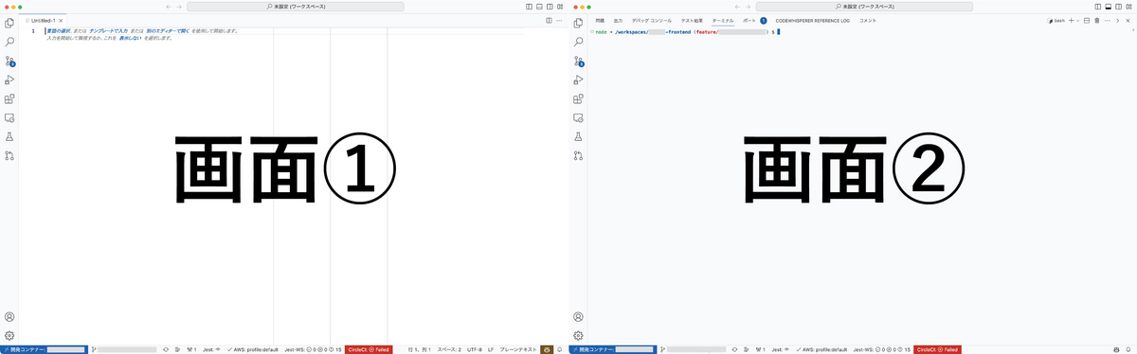Open editor More Actions ellipsis beside split icon
The height and width of the screenshot is (354, 1137).
coord(559,20)
